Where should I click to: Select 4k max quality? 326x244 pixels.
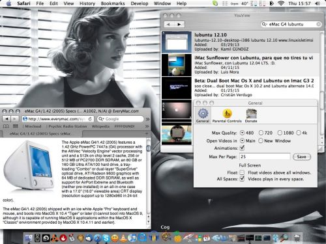[299, 133]
